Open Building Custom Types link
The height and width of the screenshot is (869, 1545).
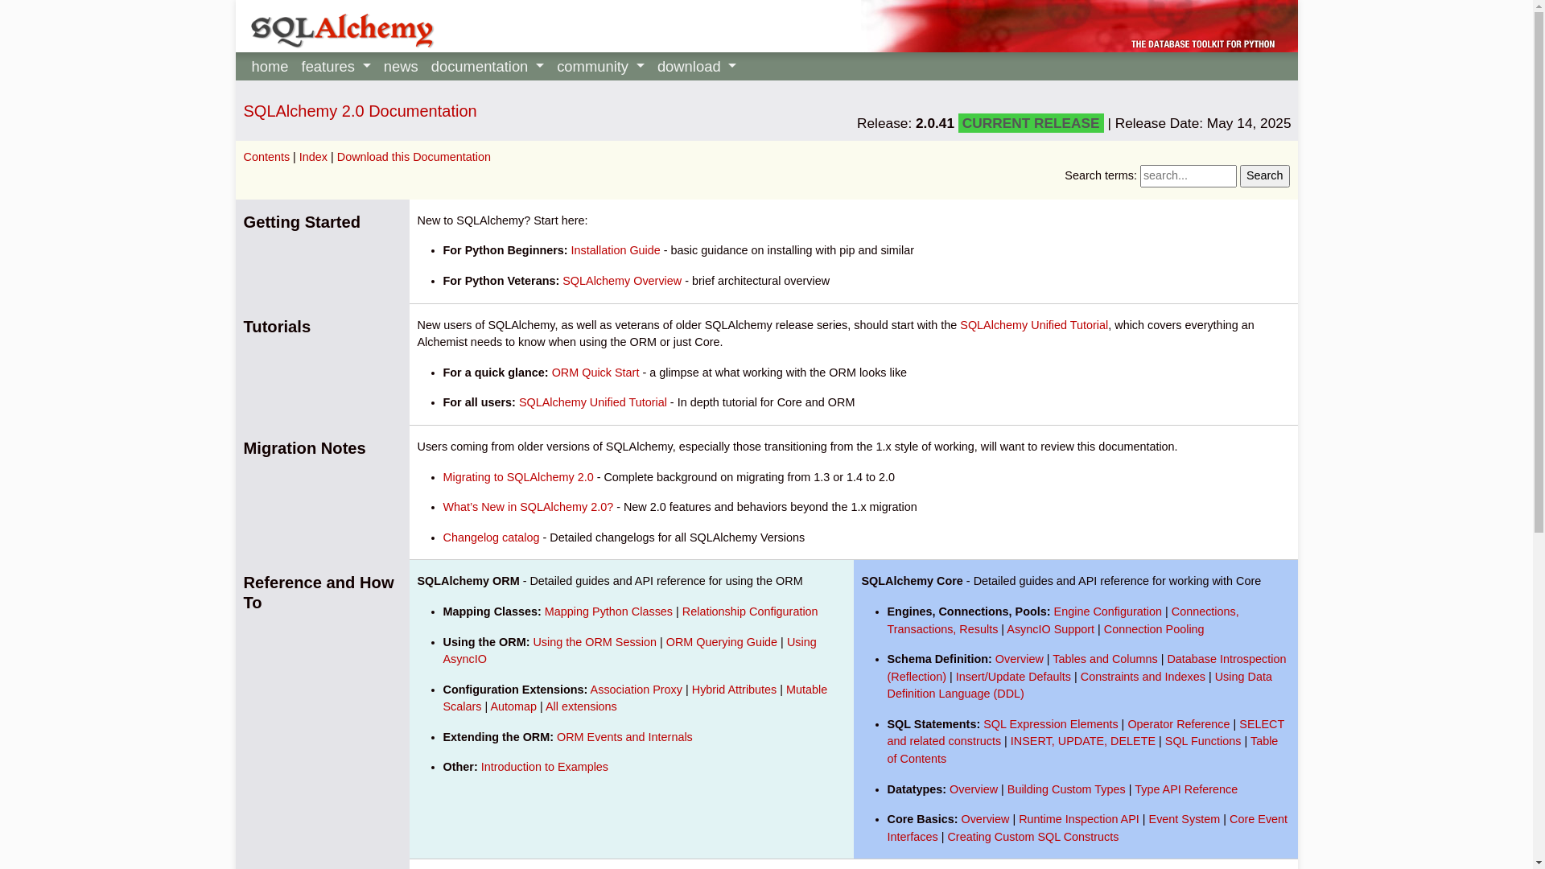(1066, 789)
